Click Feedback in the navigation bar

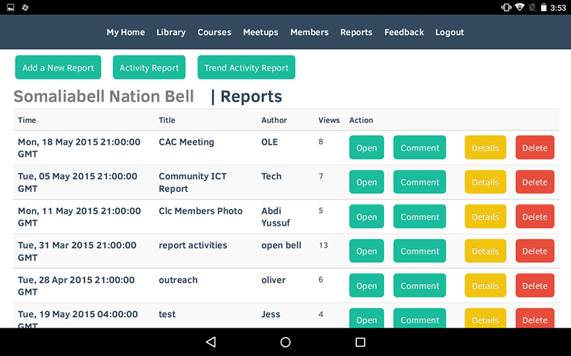[404, 32]
